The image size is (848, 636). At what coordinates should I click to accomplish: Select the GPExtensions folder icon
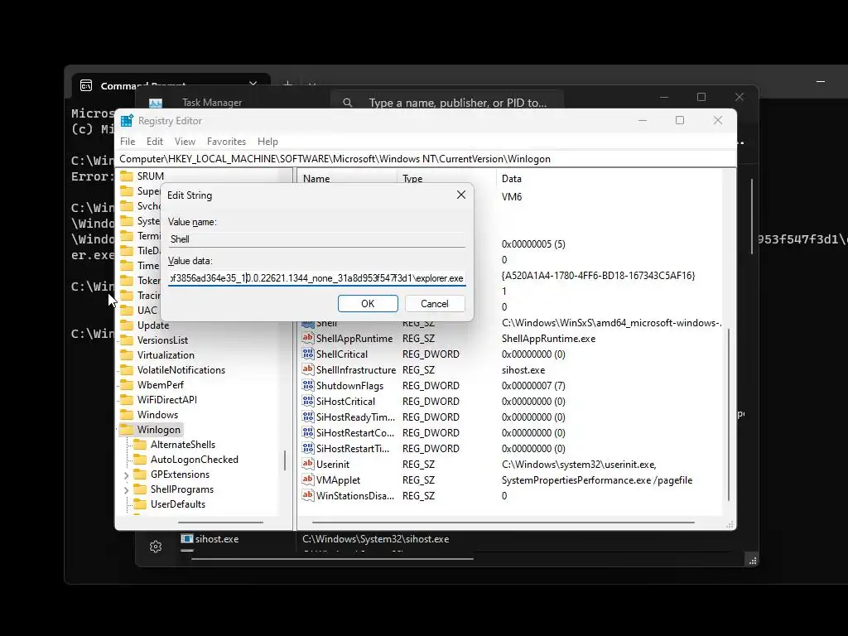pyautogui.click(x=140, y=475)
